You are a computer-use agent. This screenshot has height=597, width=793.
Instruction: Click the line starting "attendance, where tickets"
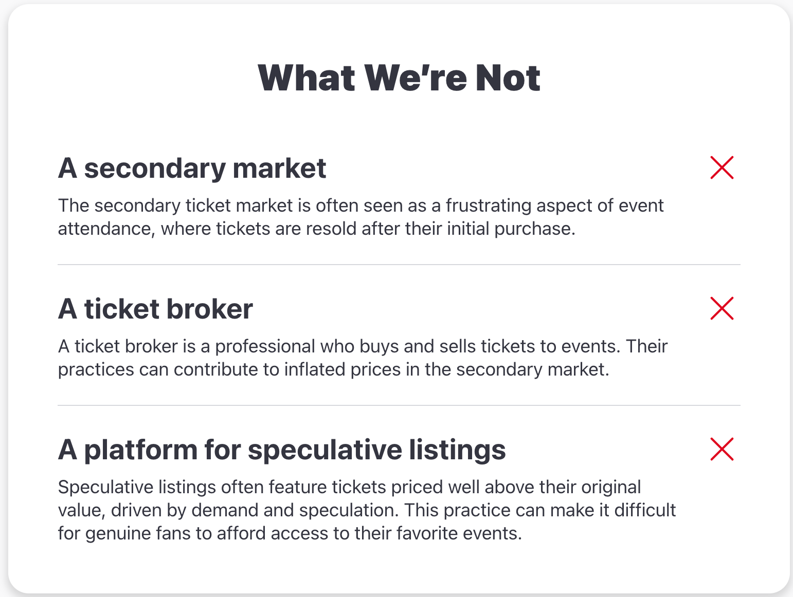coord(316,229)
